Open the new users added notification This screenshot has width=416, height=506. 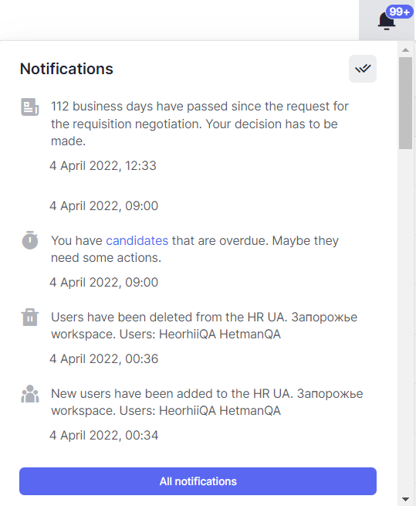click(207, 402)
